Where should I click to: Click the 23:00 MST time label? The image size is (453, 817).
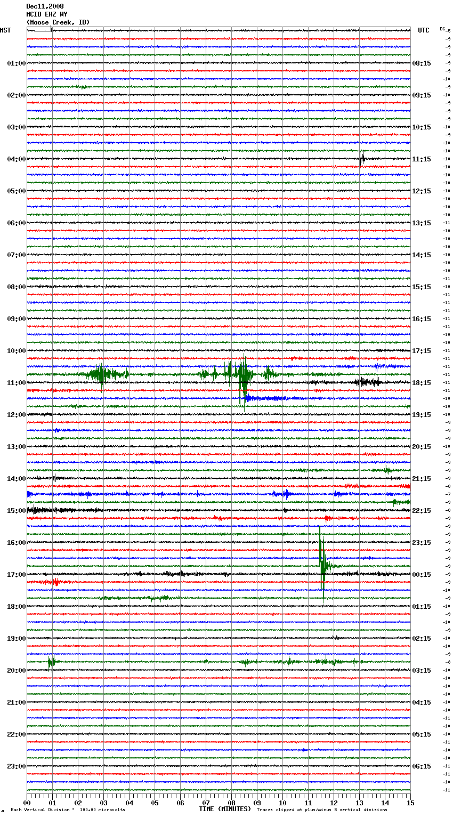click(x=17, y=766)
